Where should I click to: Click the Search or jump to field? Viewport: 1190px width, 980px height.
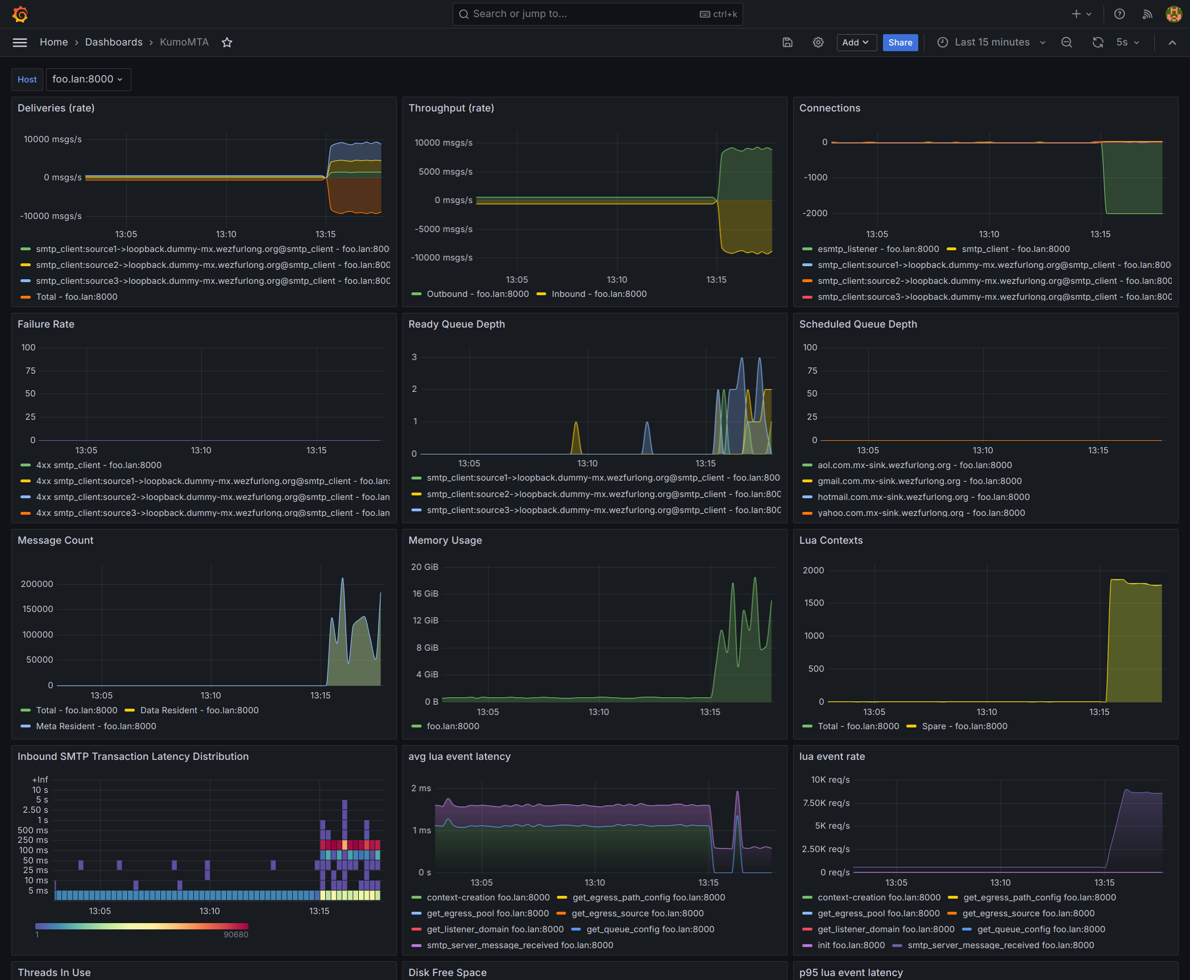pos(597,14)
